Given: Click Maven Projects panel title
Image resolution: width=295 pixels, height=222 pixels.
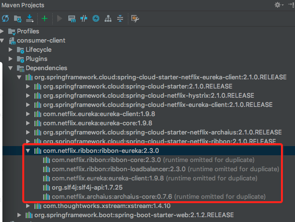Looking at the screenshot, I should tap(23, 5).
